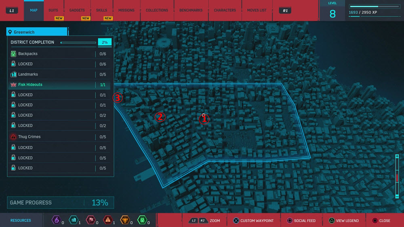
Task: Click the District Completion progress bar
Action: tap(78, 43)
